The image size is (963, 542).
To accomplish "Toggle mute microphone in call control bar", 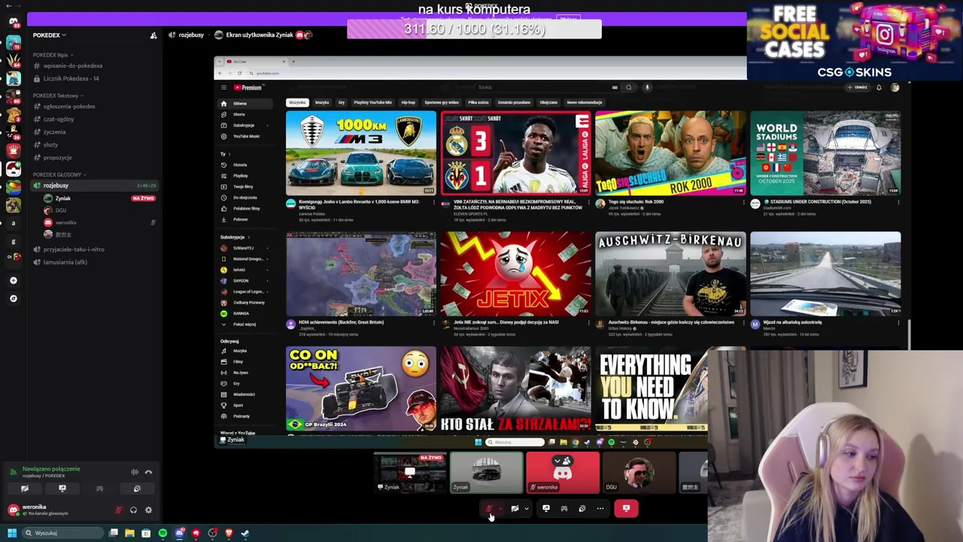I will (488, 509).
